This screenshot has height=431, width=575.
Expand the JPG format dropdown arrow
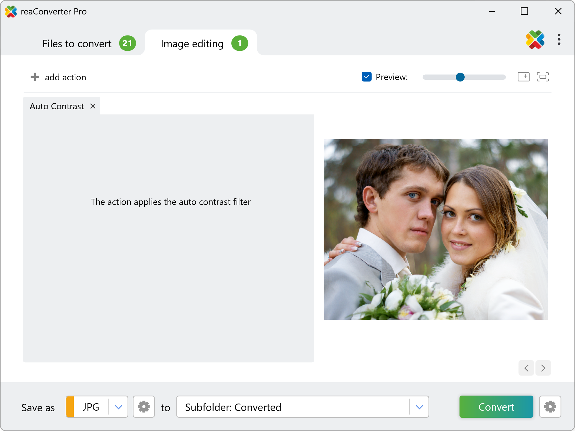tap(119, 407)
